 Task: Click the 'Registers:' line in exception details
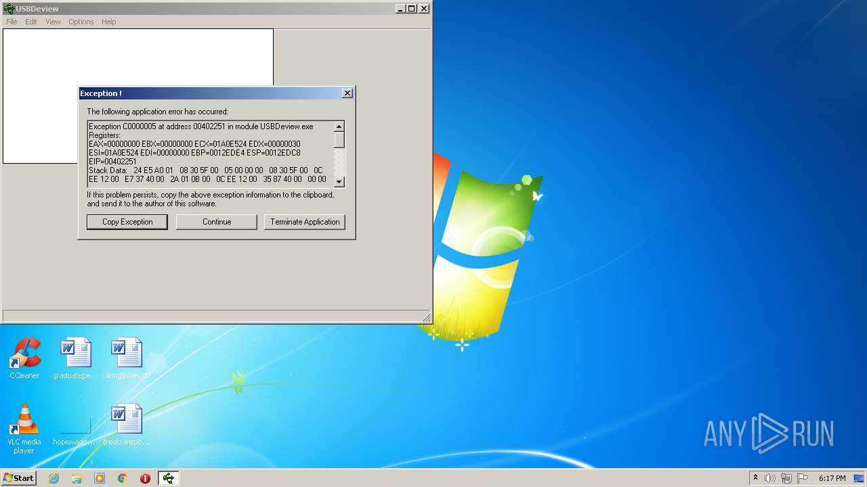point(104,135)
